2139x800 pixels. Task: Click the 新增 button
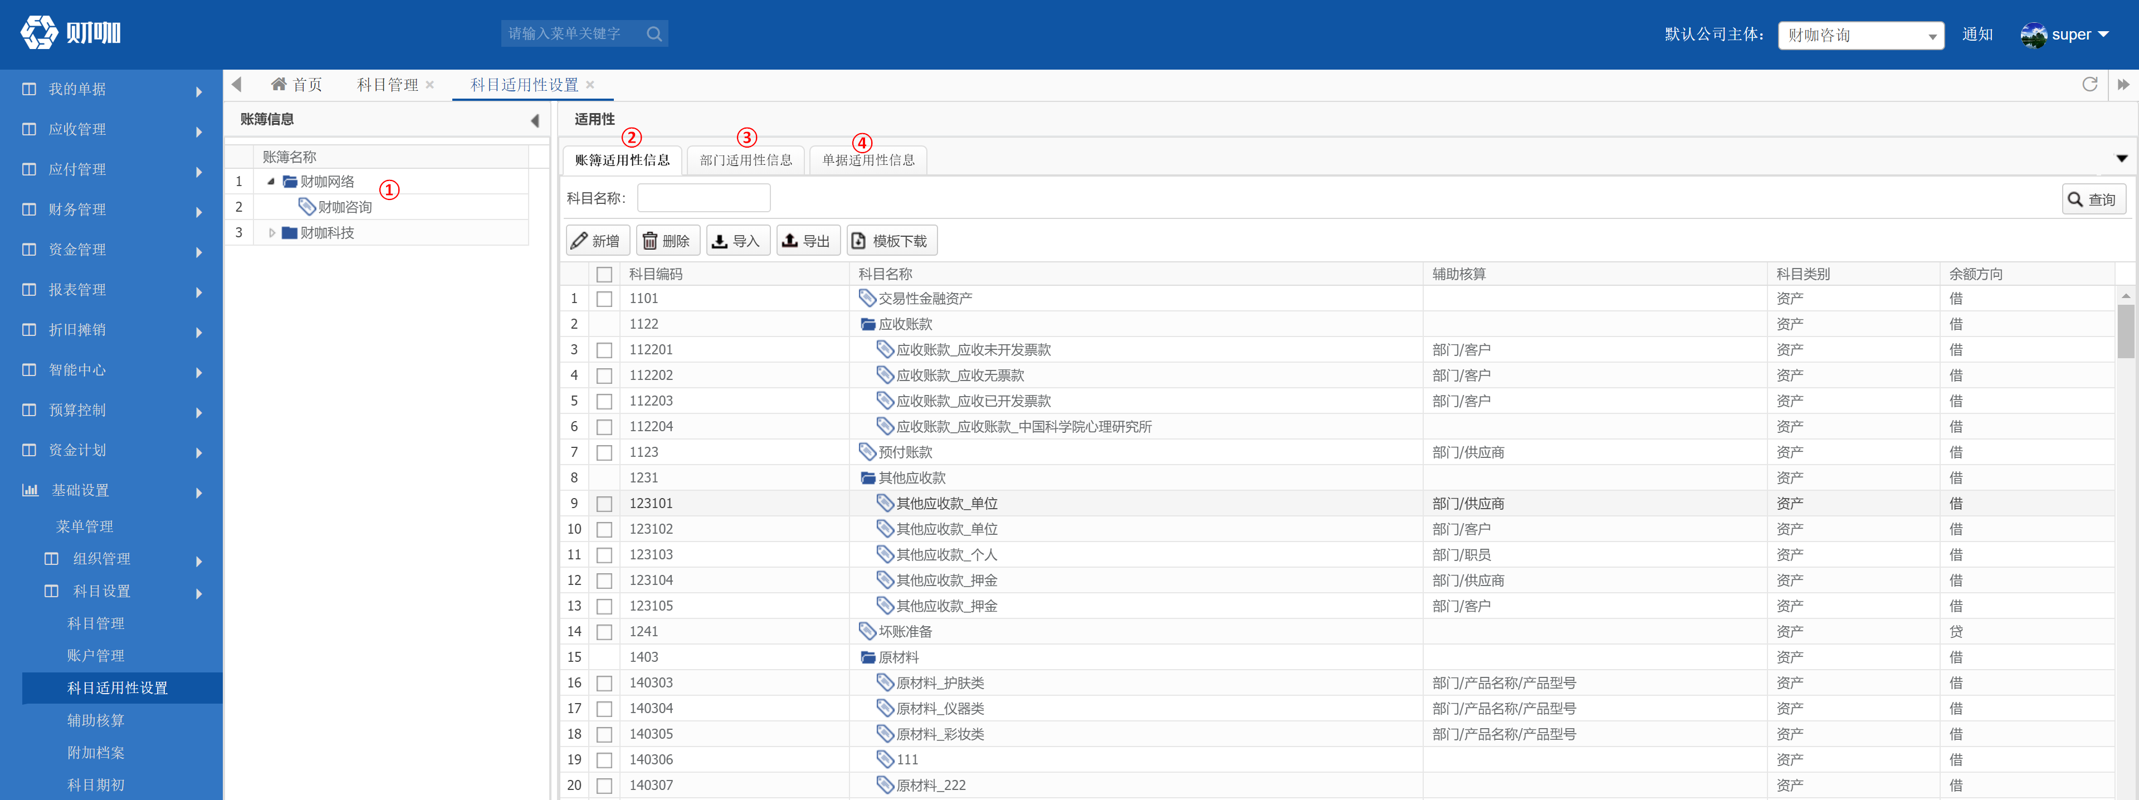[x=597, y=240]
